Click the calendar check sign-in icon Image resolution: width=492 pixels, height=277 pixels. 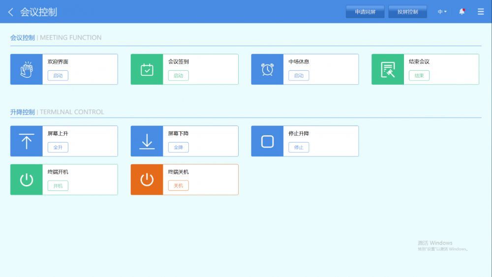[x=147, y=69]
